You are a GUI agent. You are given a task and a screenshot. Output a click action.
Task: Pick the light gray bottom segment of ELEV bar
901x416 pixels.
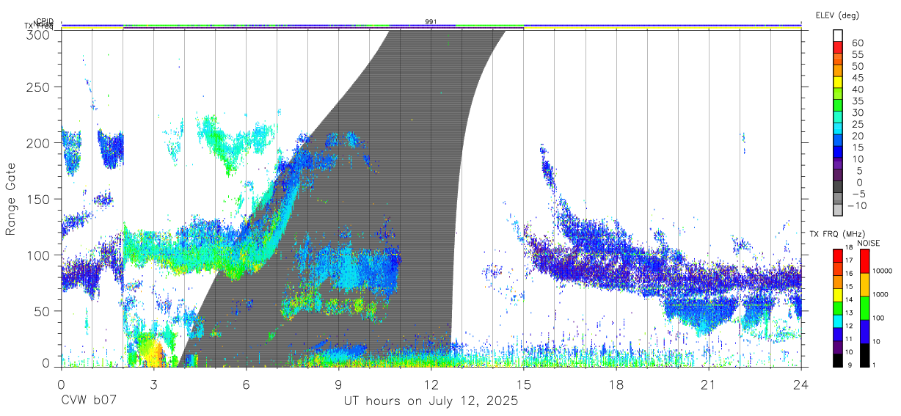point(838,210)
